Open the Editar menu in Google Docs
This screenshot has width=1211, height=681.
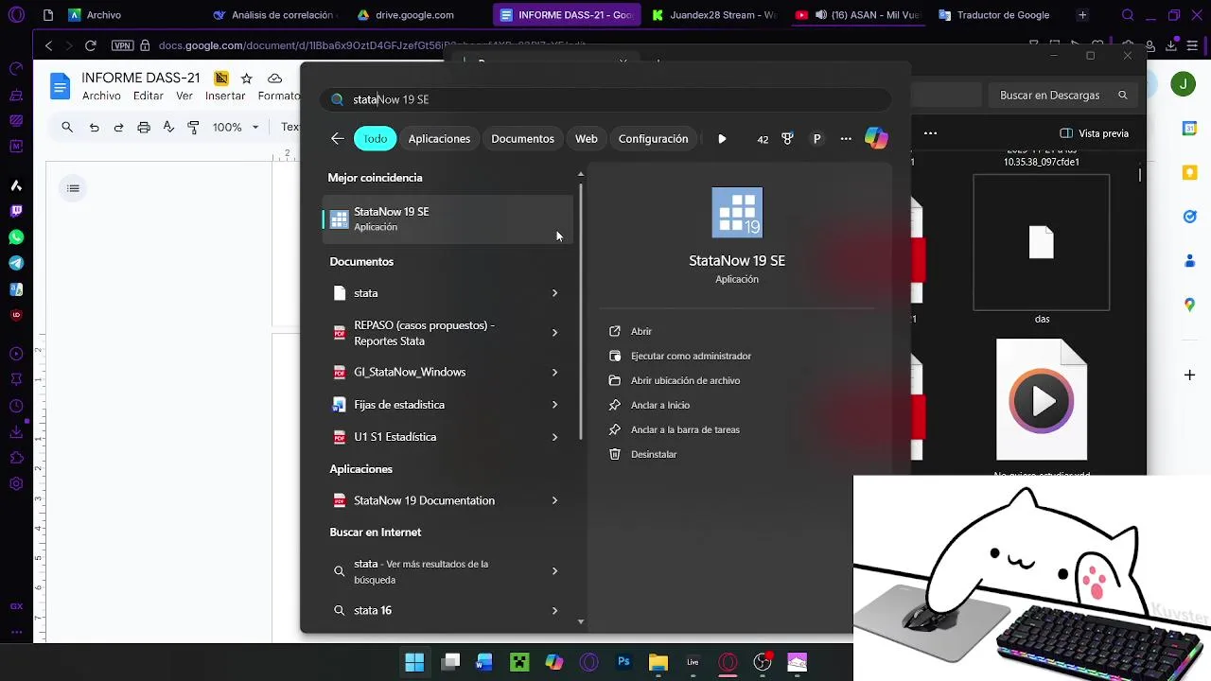[x=148, y=96]
